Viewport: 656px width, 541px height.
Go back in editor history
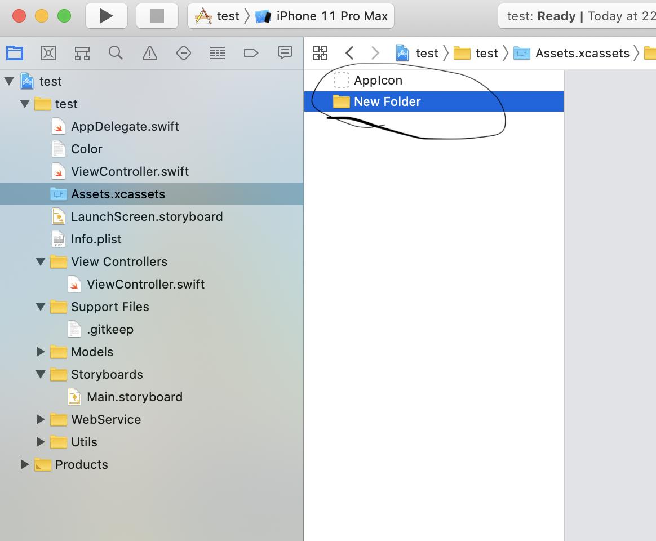(x=350, y=53)
